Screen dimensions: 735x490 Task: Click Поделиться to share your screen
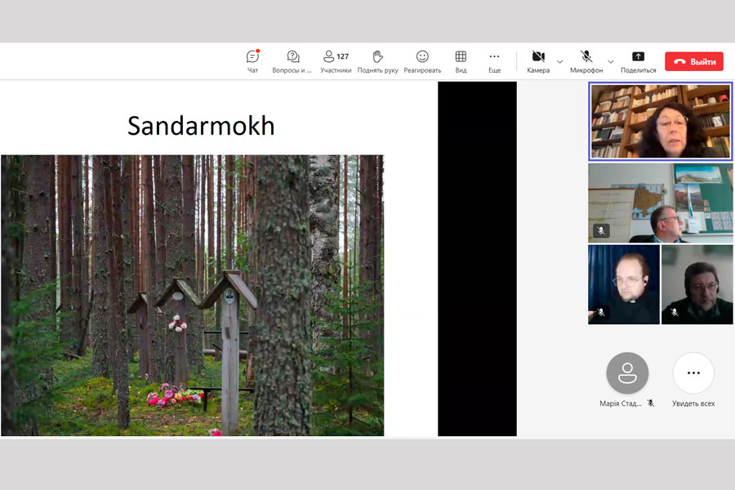click(x=638, y=61)
